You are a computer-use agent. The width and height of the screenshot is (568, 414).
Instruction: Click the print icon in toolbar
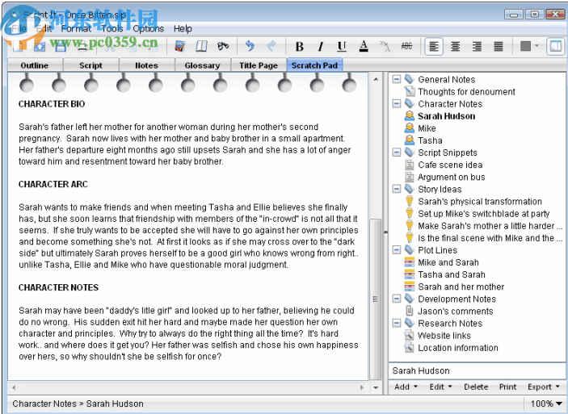point(82,46)
